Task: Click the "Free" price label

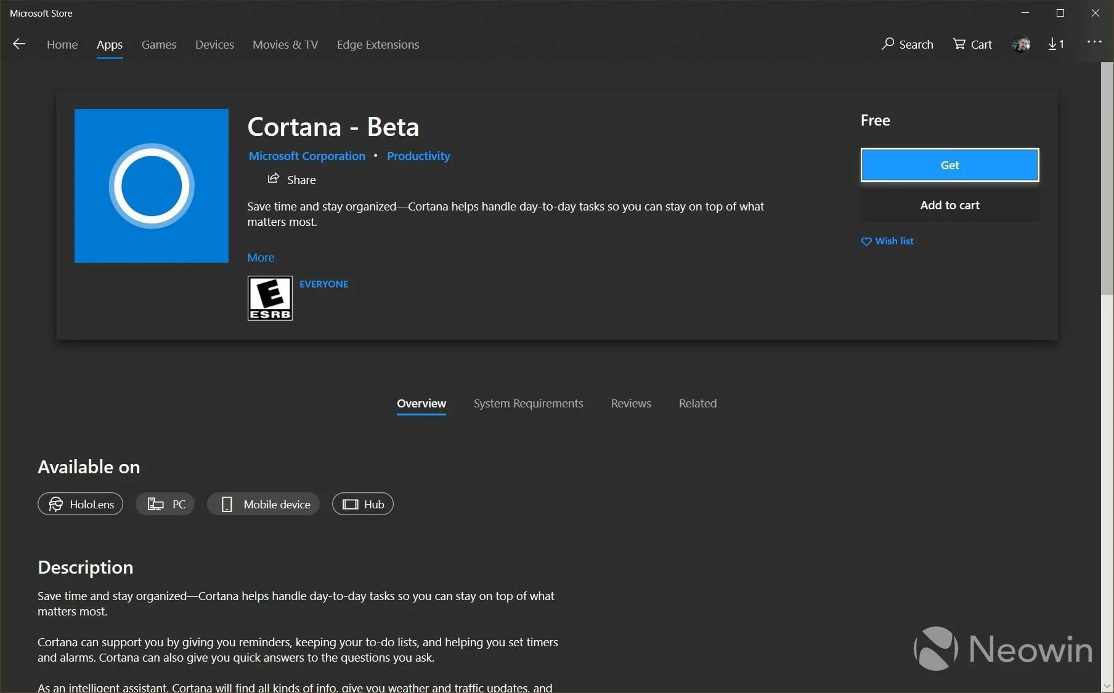Action: (x=876, y=121)
